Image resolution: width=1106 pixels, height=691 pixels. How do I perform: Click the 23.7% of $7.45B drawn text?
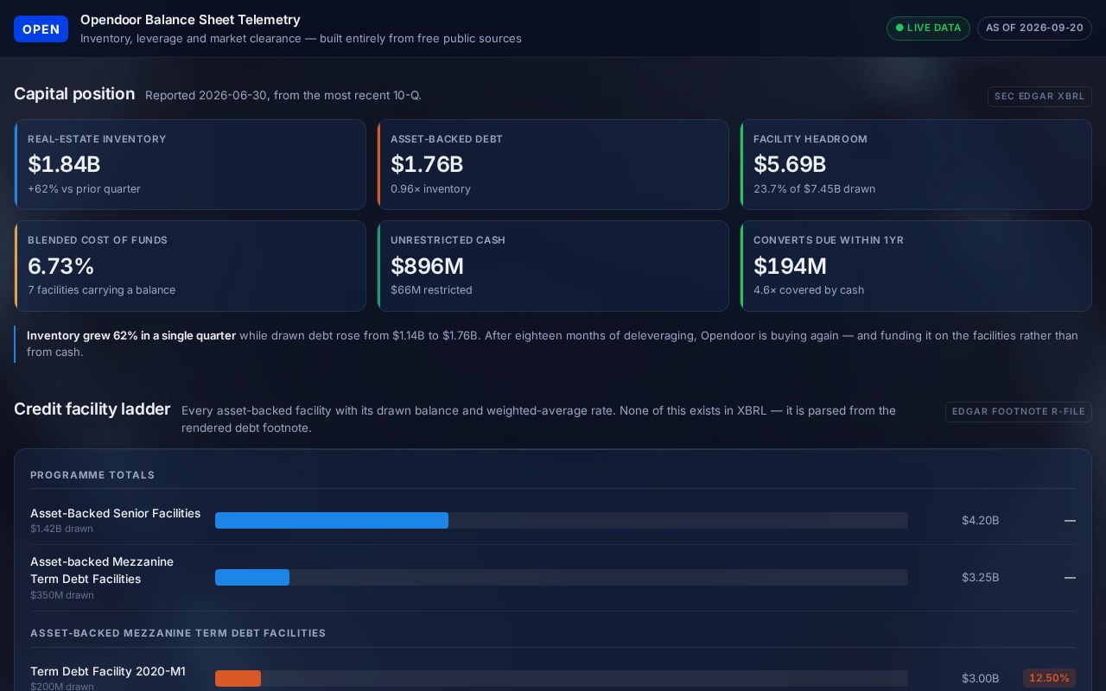pyautogui.click(x=814, y=189)
